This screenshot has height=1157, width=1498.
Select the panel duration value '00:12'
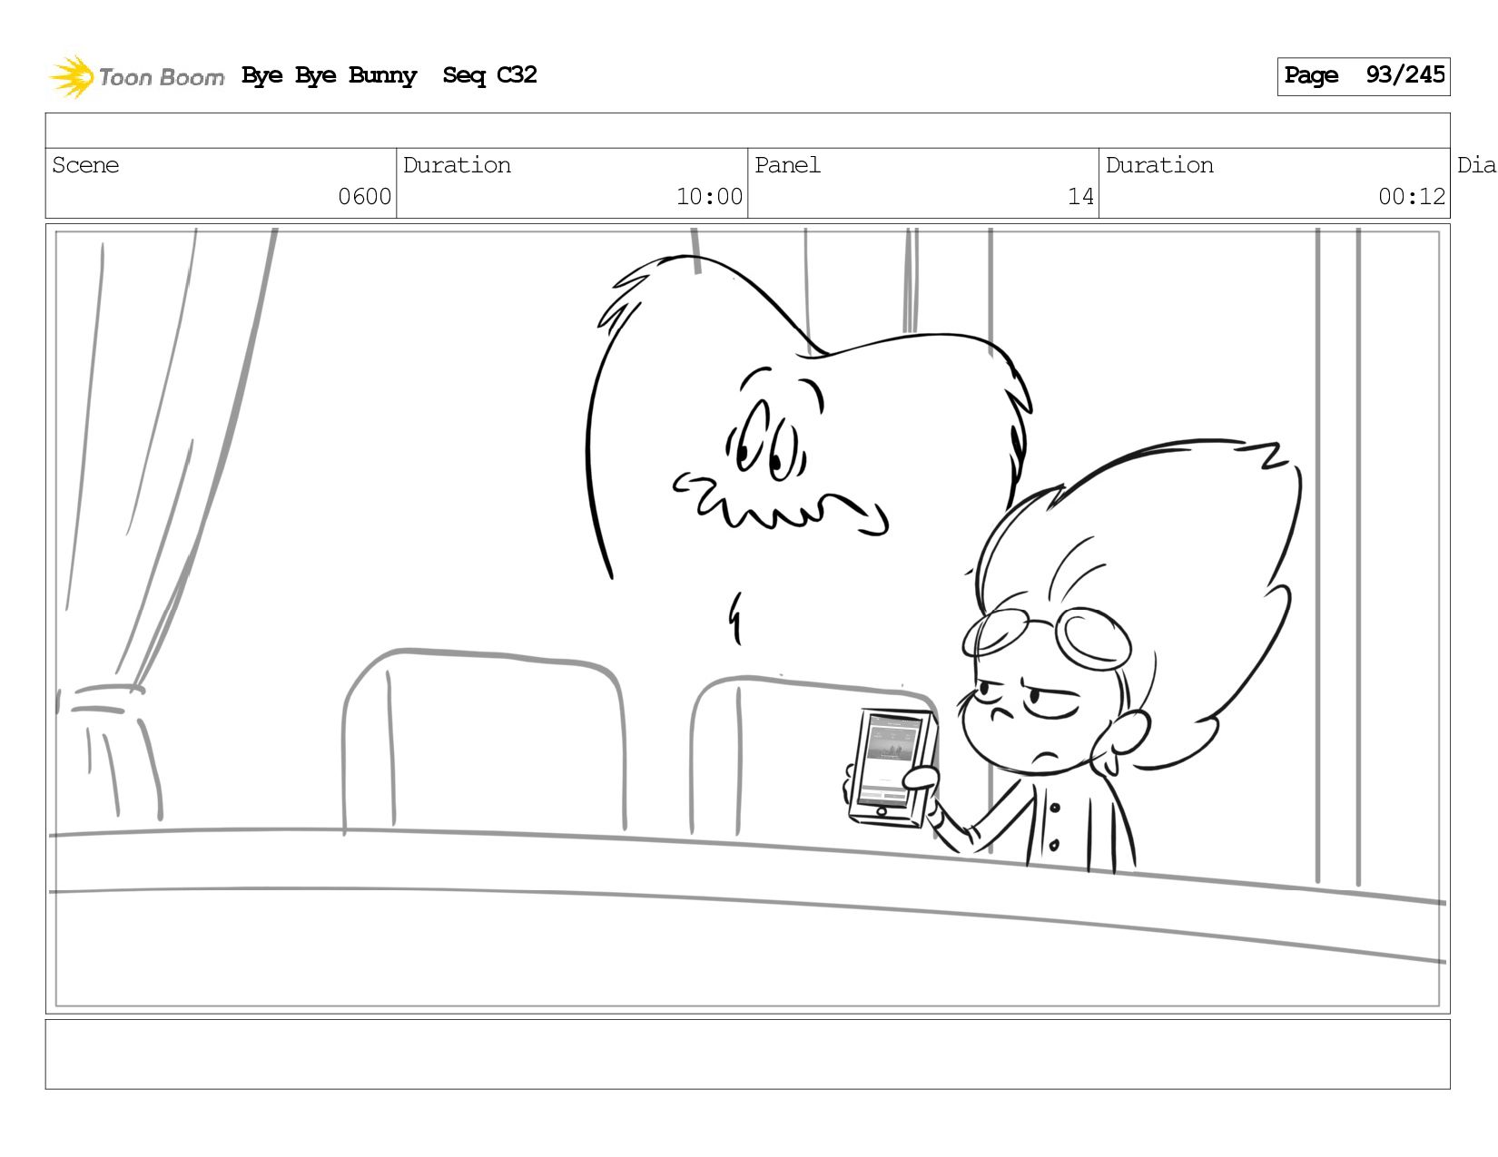[1412, 197]
